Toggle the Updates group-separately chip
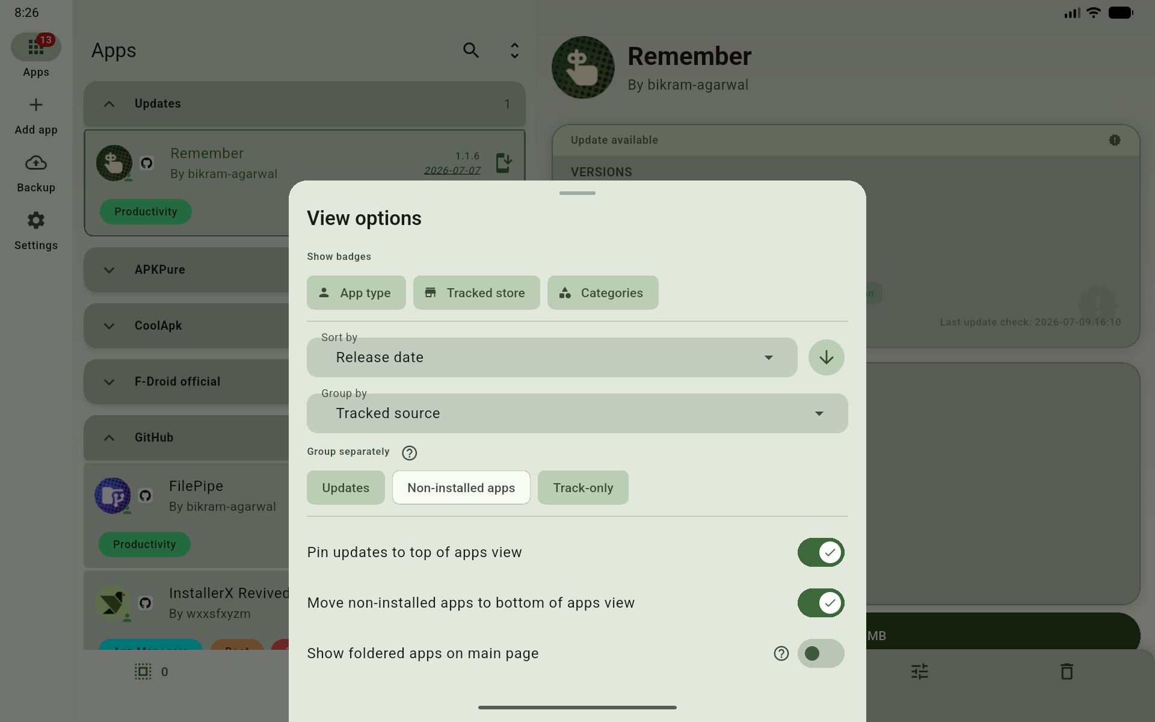 tap(345, 487)
